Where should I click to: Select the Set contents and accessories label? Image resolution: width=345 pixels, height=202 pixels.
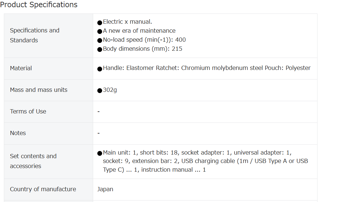33,161
